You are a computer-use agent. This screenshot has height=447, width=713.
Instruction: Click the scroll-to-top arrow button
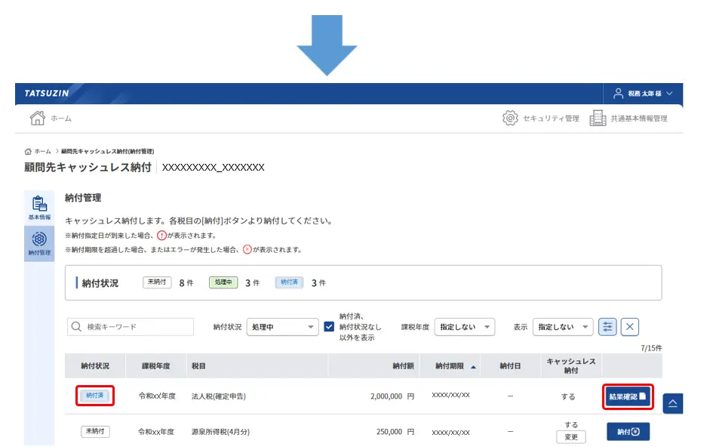point(673,403)
